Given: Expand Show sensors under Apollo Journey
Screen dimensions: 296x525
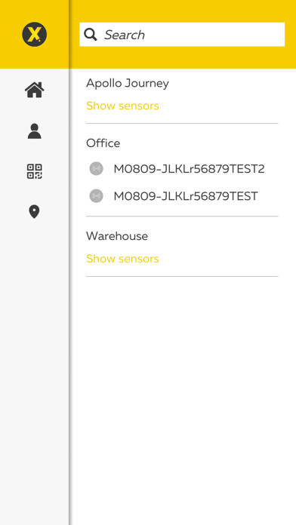Looking at the screenshot, I should click(122, 106).
